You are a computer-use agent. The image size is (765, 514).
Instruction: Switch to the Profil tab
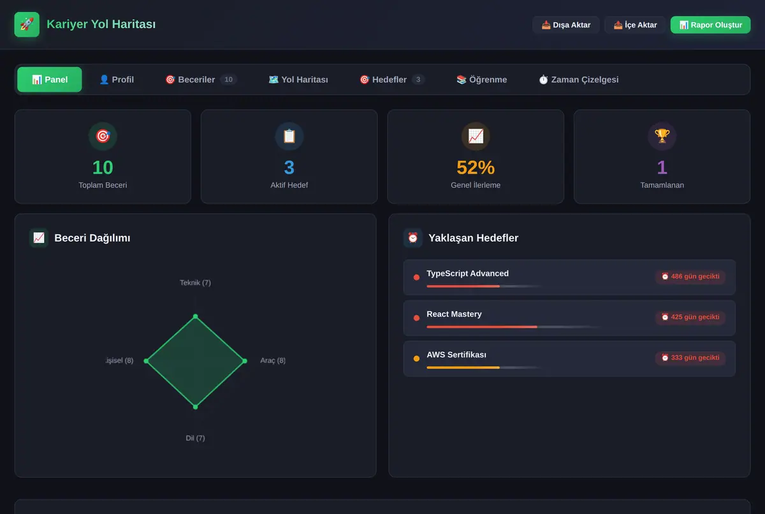click(117, 80)
